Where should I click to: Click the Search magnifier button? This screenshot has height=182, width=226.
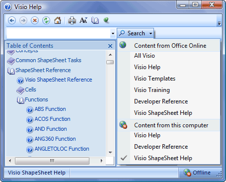132,33
